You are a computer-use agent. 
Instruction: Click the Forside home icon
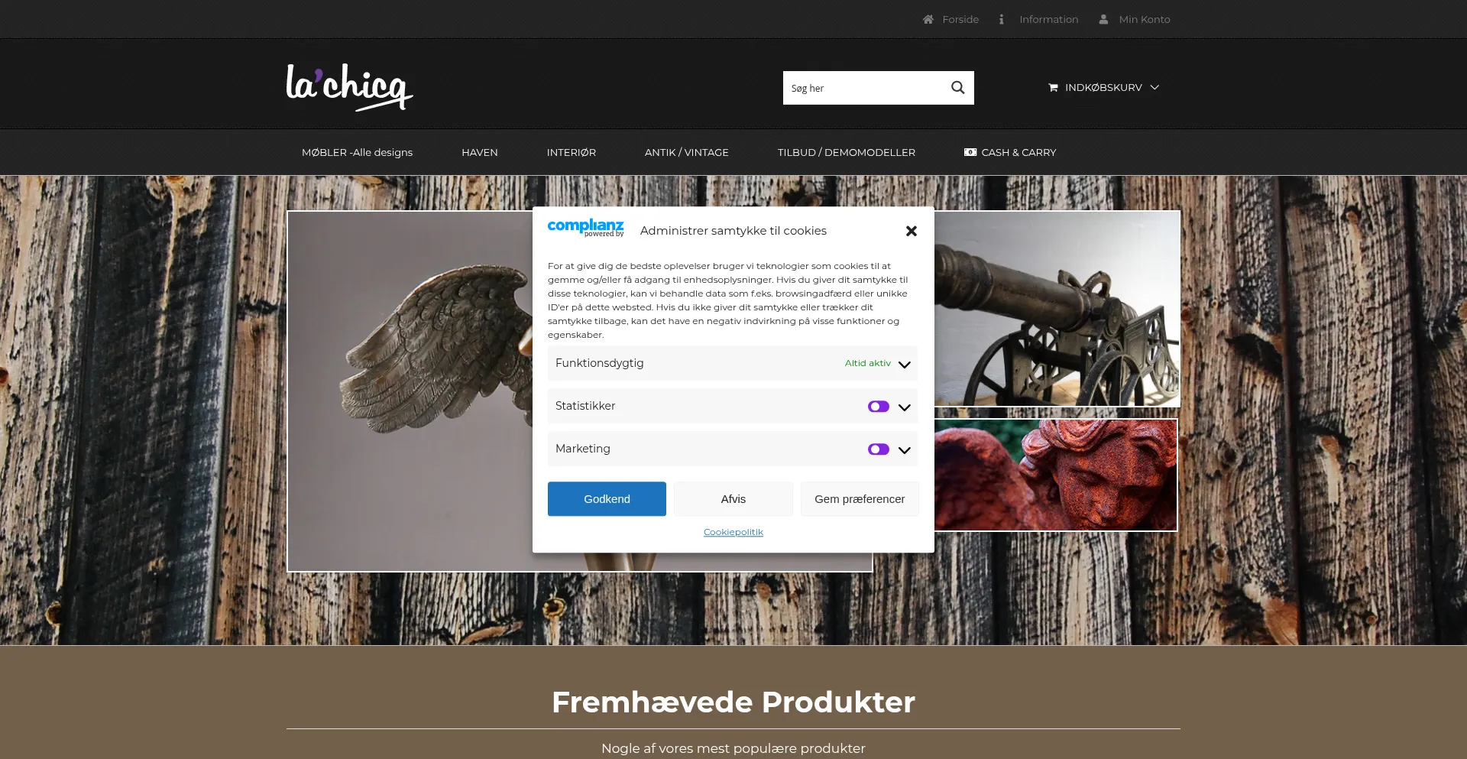tap(928, 20)
